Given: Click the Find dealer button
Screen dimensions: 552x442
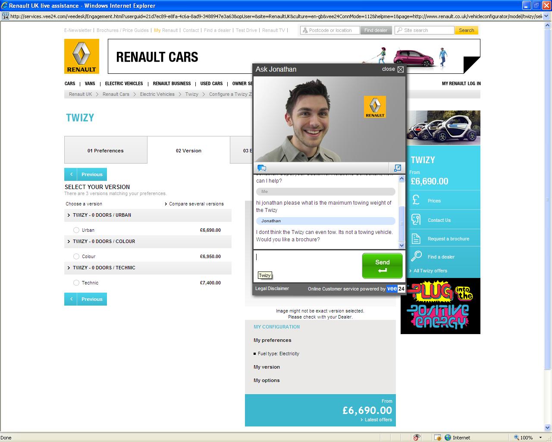Looking at the screenshot, I should click(376, 30).
